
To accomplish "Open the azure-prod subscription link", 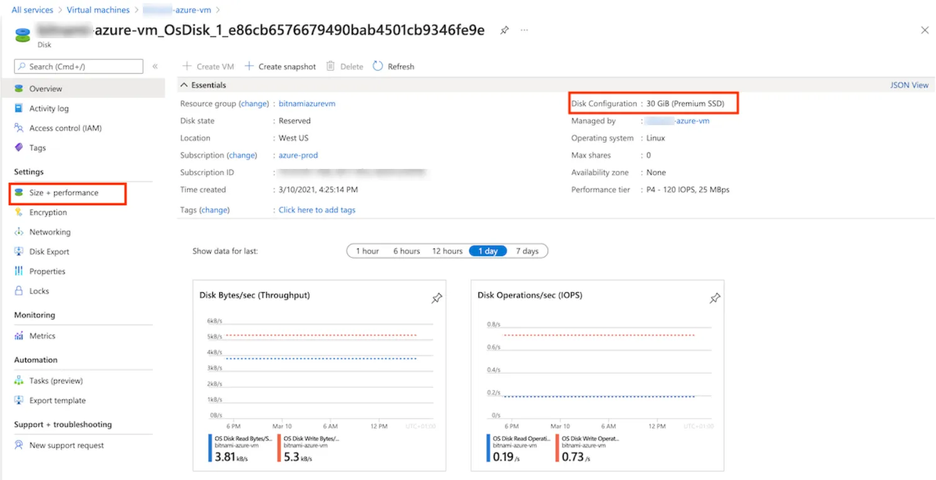I will 298,155.
